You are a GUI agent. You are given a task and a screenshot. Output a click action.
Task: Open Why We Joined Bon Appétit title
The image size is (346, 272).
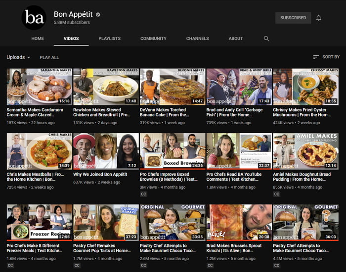100,174
